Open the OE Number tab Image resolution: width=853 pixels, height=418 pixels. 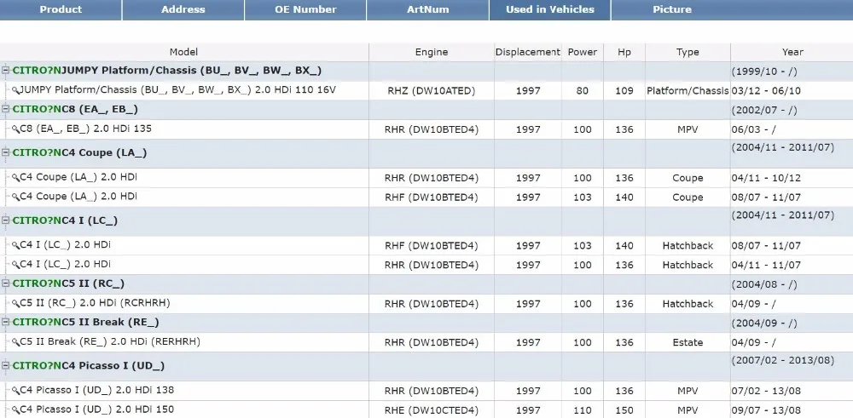point(305,9)
